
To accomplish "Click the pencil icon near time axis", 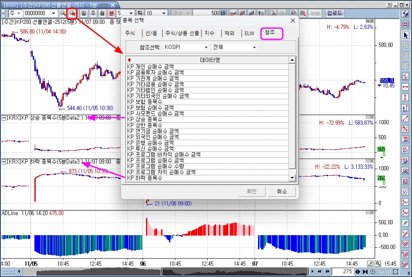I will tap(370, 263).
